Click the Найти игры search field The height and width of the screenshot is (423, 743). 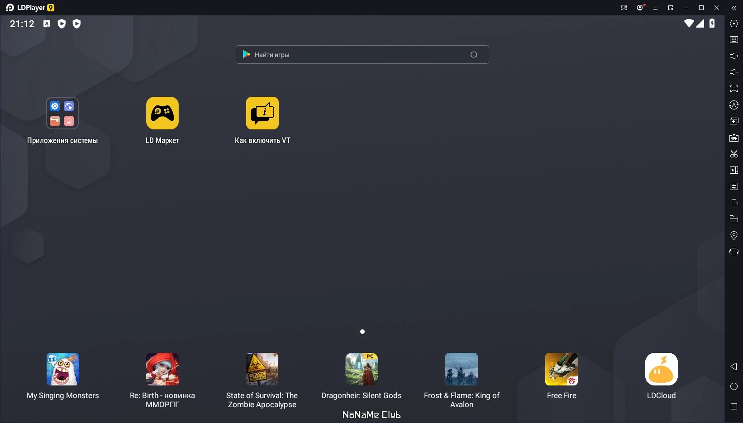click(362, 55)
